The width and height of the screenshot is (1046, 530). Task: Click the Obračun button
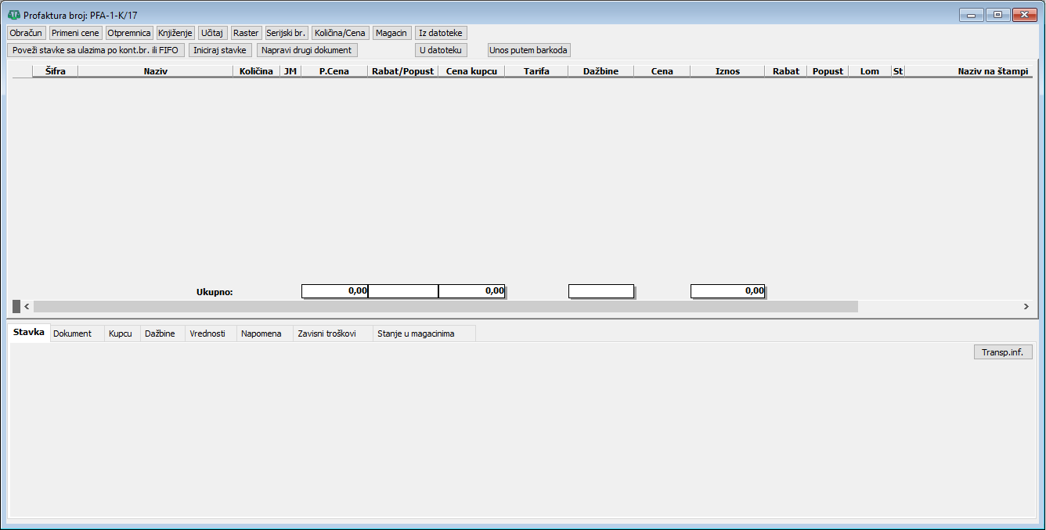[26, 33]
